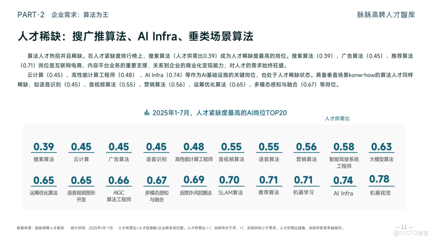Select the AIGC算法工程师 entry showing 0.66

[119, 185]
